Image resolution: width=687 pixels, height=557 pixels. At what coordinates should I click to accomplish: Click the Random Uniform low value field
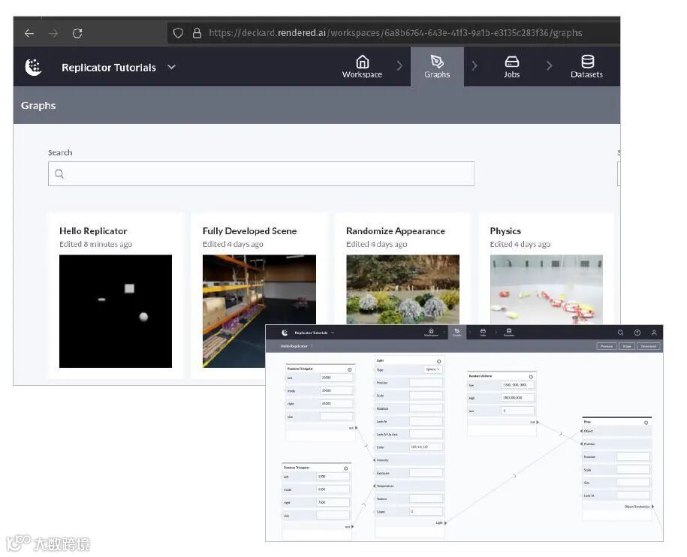(x=517, y=385)
